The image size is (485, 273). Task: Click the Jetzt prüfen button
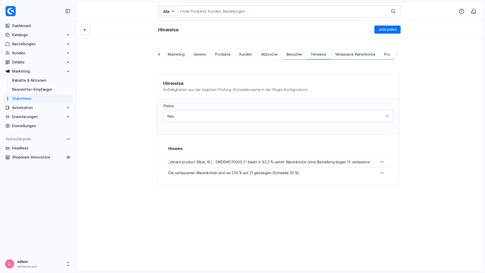tap(387, 30)
